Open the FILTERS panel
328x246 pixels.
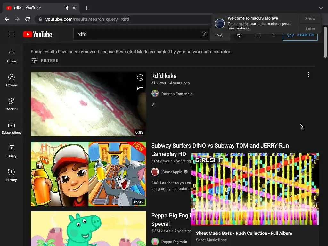(x=45, y=61)
